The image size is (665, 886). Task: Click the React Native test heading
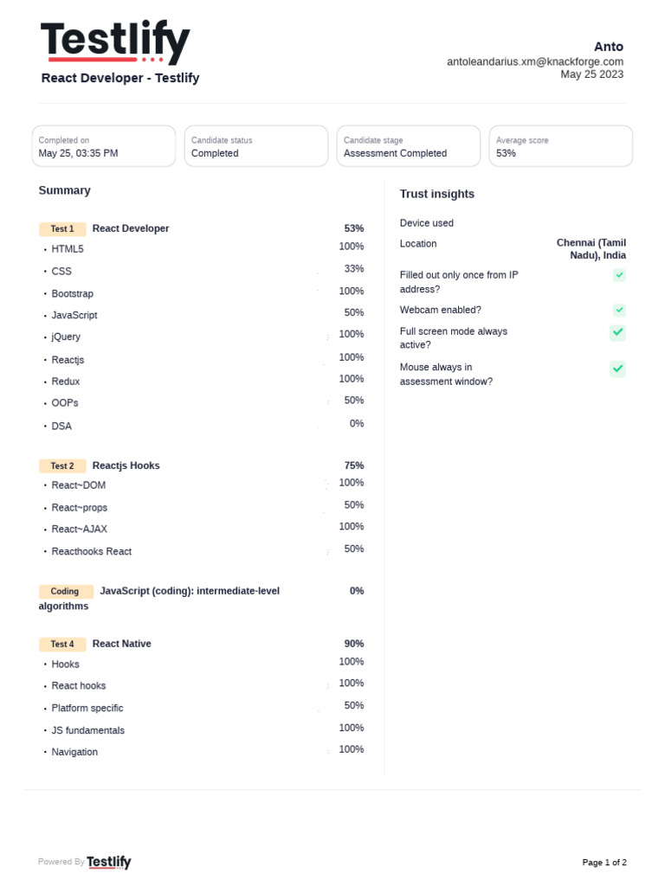(x=122, y=644)
